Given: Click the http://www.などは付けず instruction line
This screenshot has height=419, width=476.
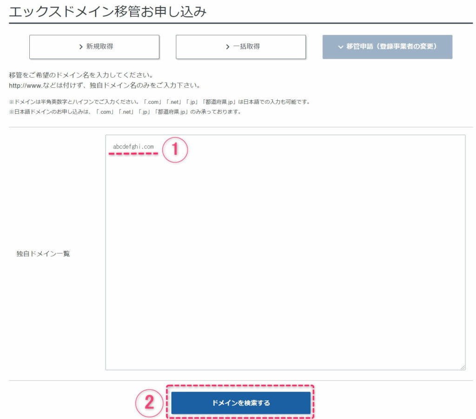Looking at the screenshot, I should (105, 85).
